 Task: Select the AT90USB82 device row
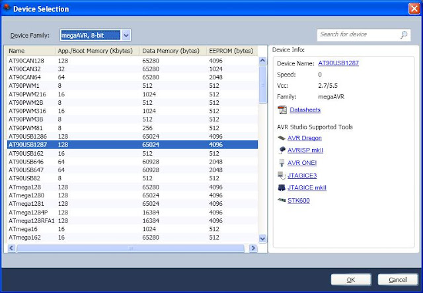click(132, 178)
